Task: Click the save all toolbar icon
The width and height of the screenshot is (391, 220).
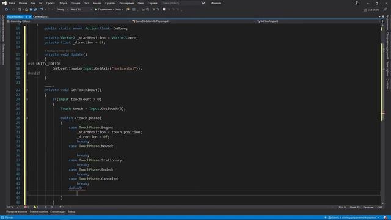Action: click(35, 10)
